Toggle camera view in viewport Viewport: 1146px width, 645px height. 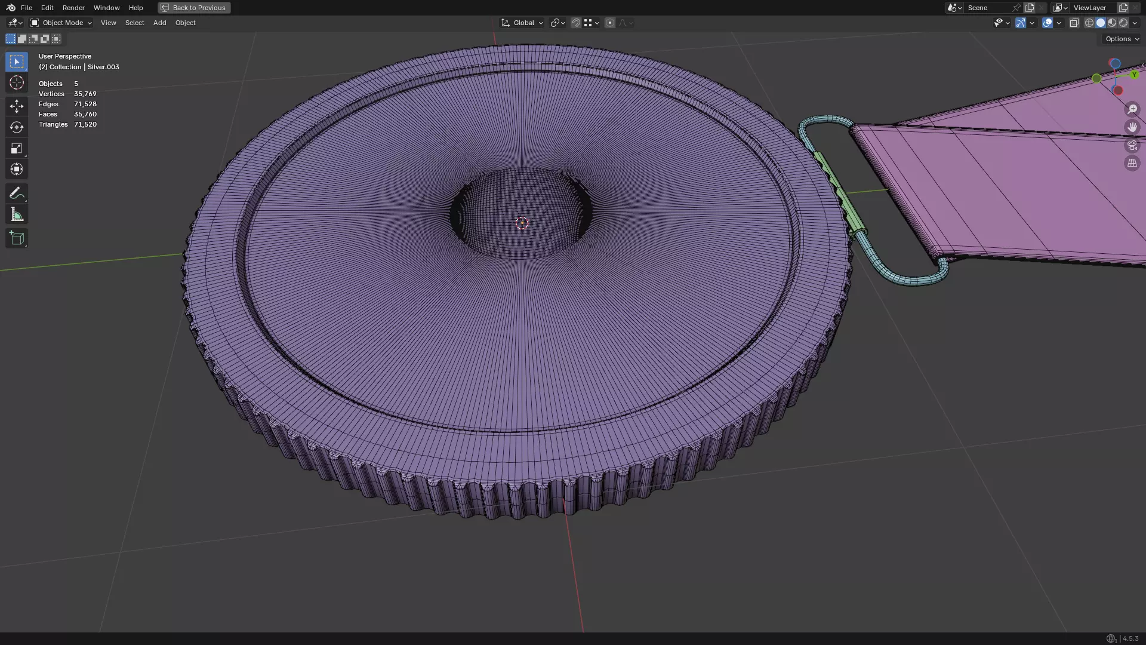[x=1132, y=145]
